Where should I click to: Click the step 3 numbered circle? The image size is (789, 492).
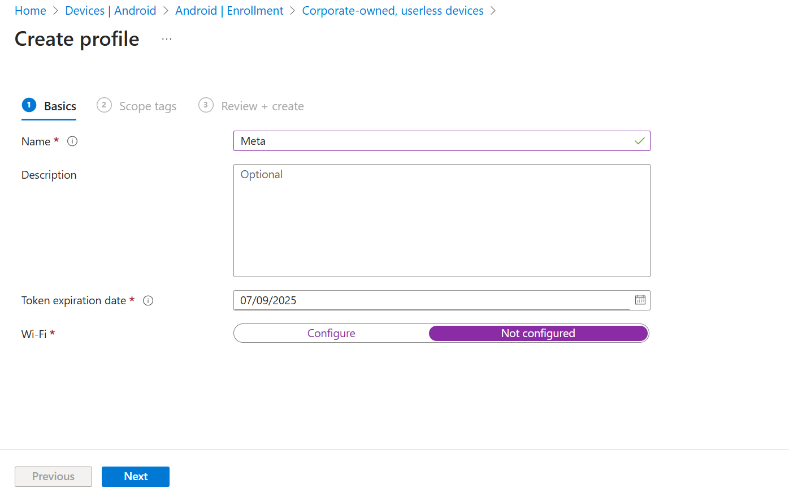206,105
